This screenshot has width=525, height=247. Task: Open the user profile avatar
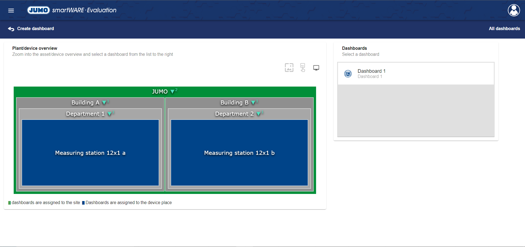pyautogui.click(x=514, y=10)
